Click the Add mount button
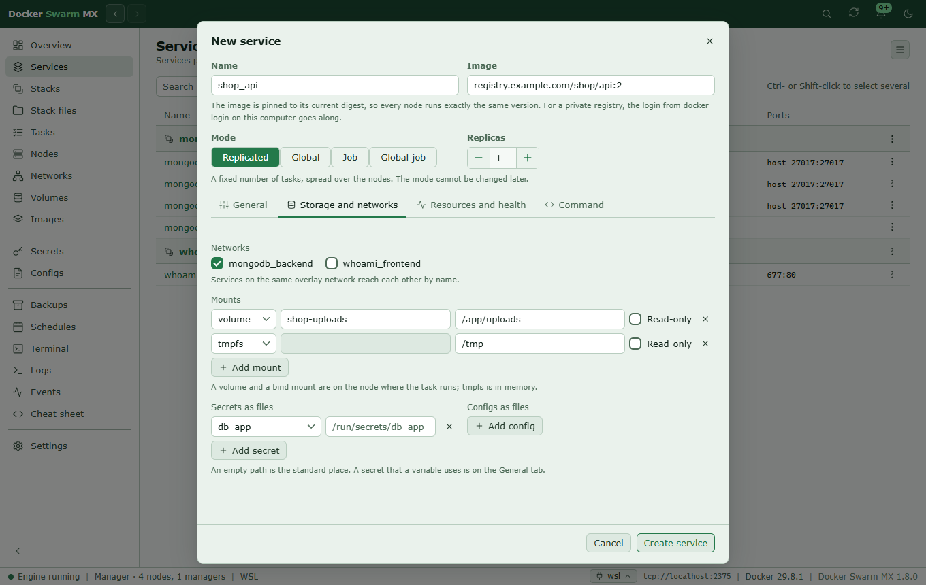 tap(250, 367)
